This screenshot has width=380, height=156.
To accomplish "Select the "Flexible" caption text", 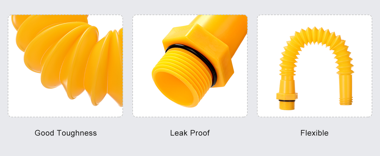I will coord(315,133).
